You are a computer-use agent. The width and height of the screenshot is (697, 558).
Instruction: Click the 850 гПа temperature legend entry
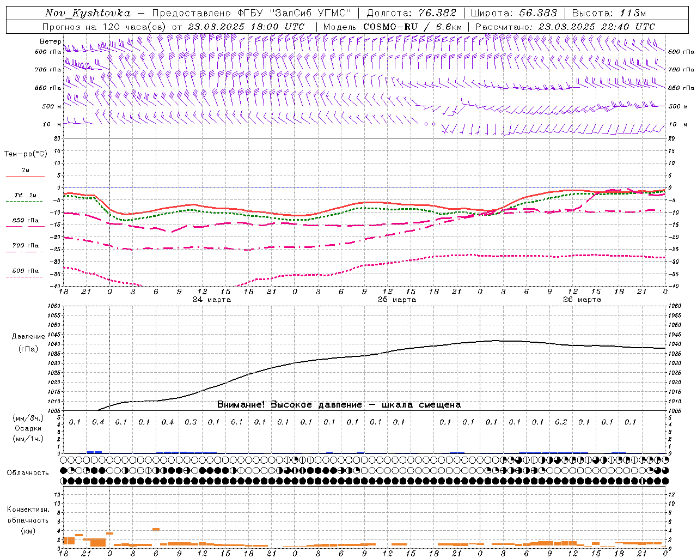pyautogui.click(x=25, y=221)
